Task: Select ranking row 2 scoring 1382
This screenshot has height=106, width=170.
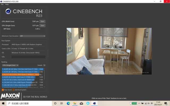Action: point(23,72)
